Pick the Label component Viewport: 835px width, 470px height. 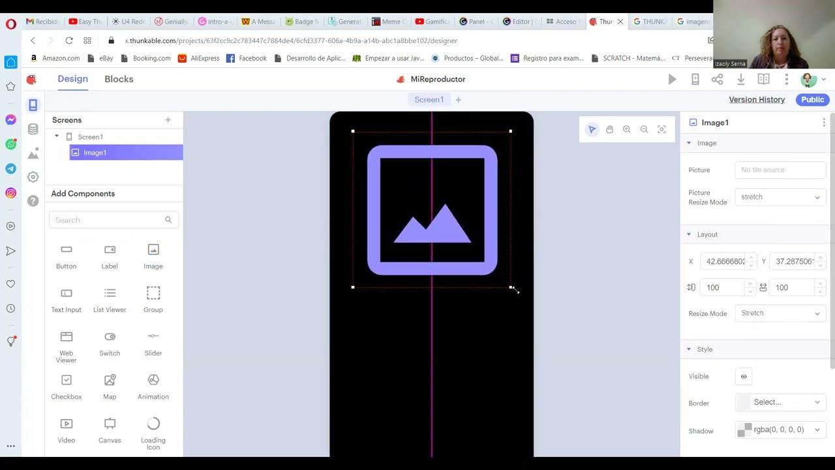[110, 257]
